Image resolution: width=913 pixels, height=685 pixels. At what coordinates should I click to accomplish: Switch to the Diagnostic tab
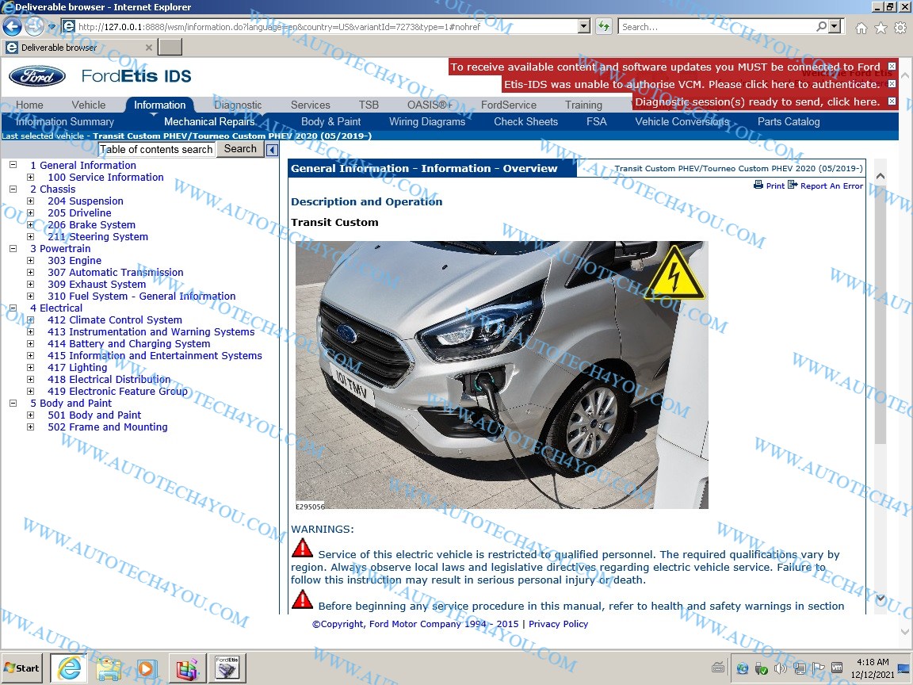pos(238,105)
